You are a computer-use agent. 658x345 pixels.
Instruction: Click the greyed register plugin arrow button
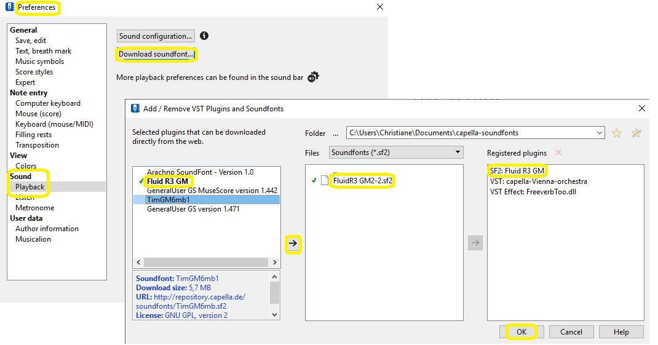[475, 242]
